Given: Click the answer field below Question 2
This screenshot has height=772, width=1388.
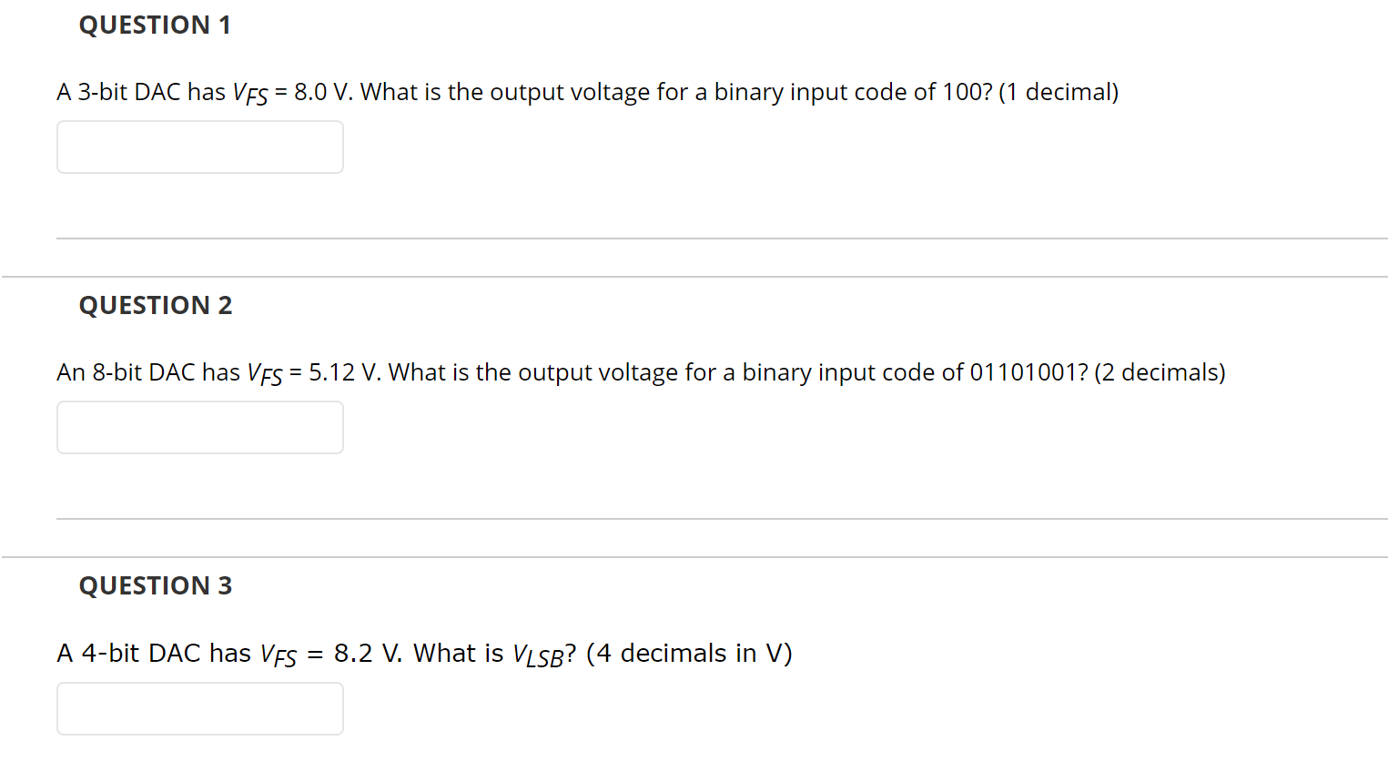Looking at the screenshot, I should [x=199, y=427].
